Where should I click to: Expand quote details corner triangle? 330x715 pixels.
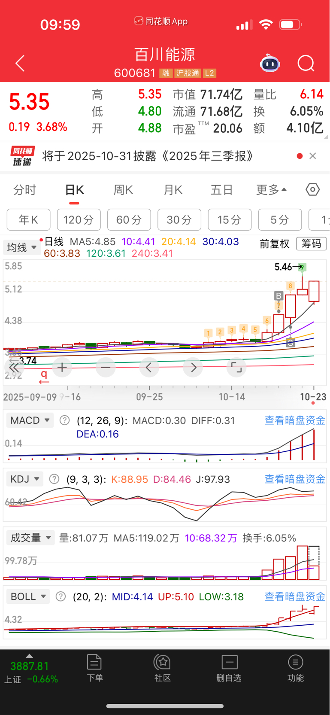[x=326, y=137]
